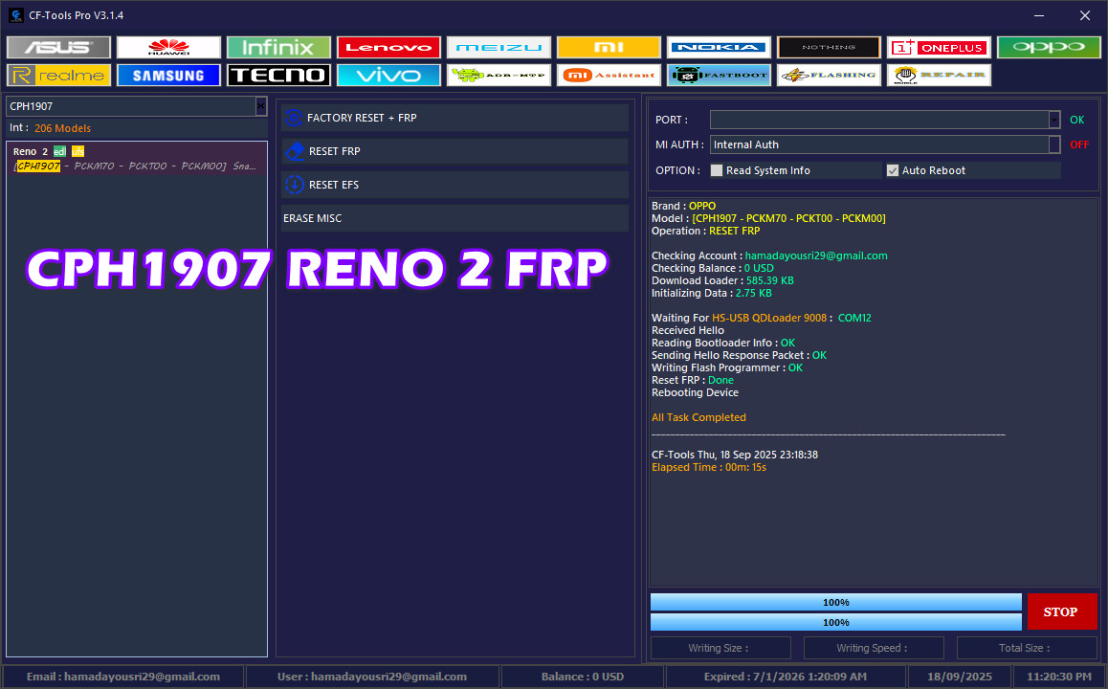The width and height of the screenshot is (1108, 689).
Task: Choose the Lenovo brand tile
Action: point(388,47)
